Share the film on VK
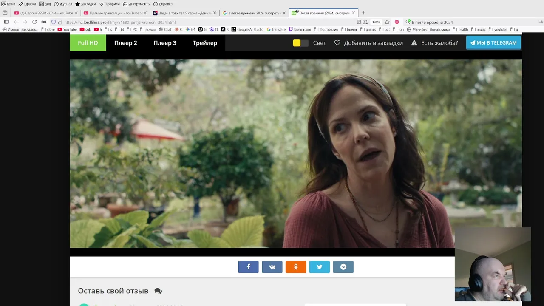544x306 pixels. (x=272, y=267)
